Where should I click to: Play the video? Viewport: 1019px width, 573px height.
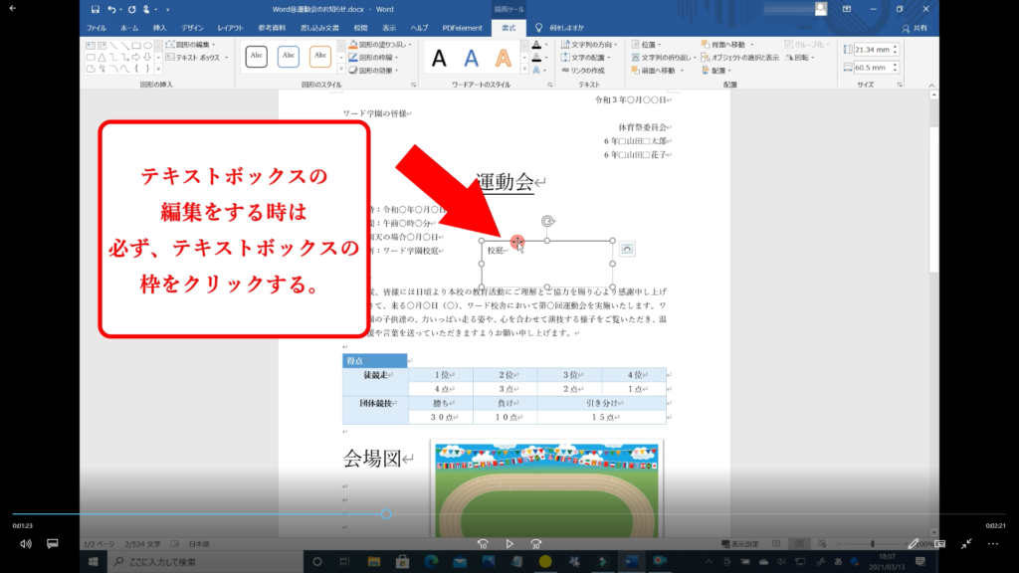click(509, 544)
